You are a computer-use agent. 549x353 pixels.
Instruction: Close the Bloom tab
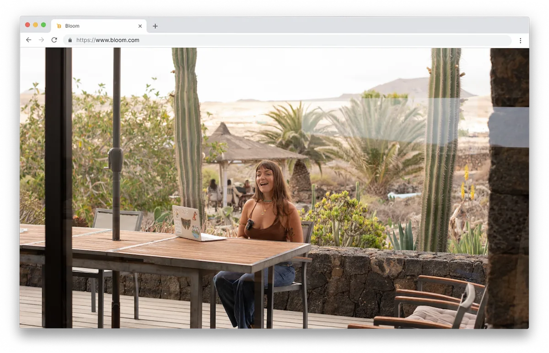140,26
